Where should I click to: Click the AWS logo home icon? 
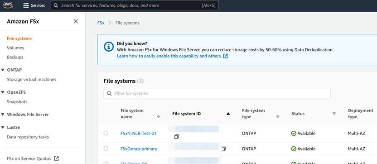[x=8, y=5]
